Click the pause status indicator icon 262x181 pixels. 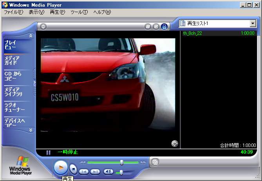49,152
